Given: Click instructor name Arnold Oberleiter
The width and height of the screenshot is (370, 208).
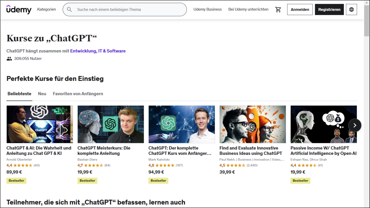Looking at the screenshot, I should [x=19, y=160].
